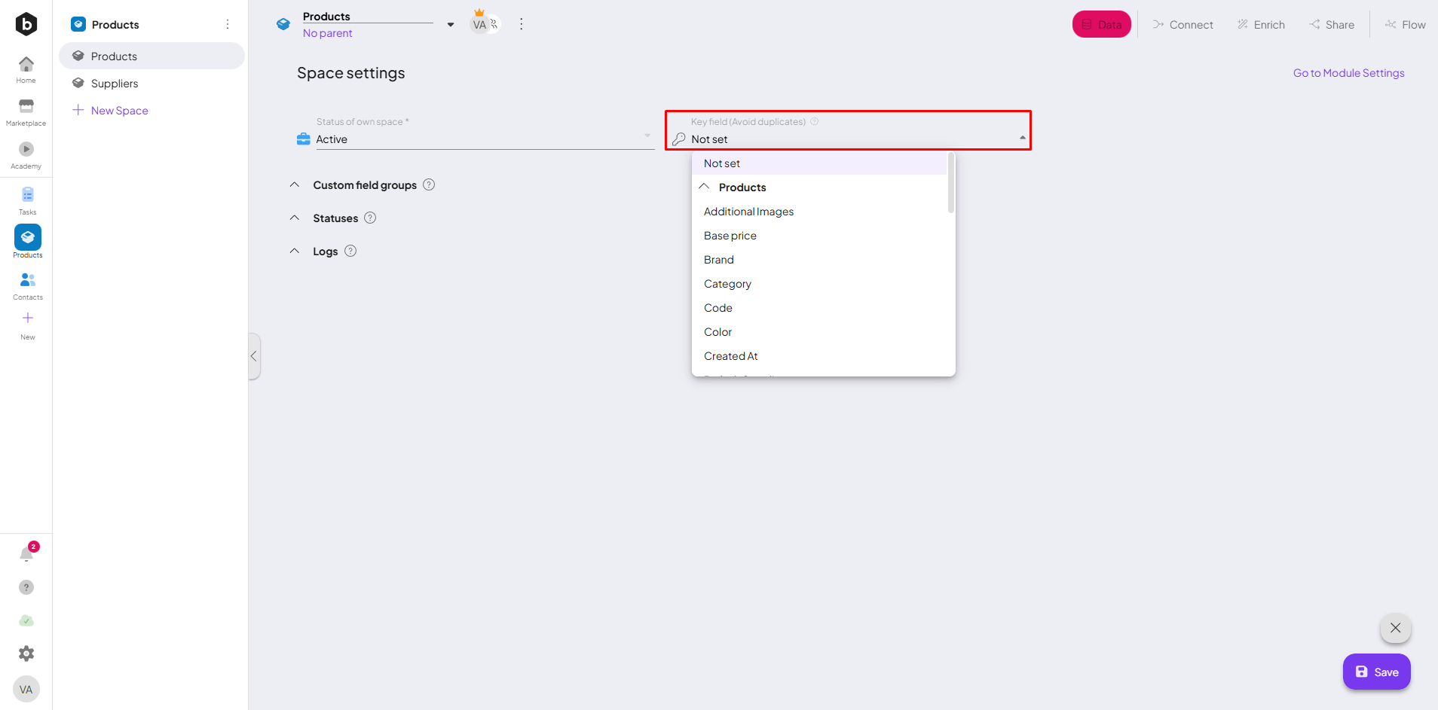Click the help question mark in sidebar
1438x710 pixels.
26,587
